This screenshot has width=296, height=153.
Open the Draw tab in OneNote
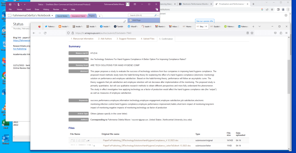37,9
